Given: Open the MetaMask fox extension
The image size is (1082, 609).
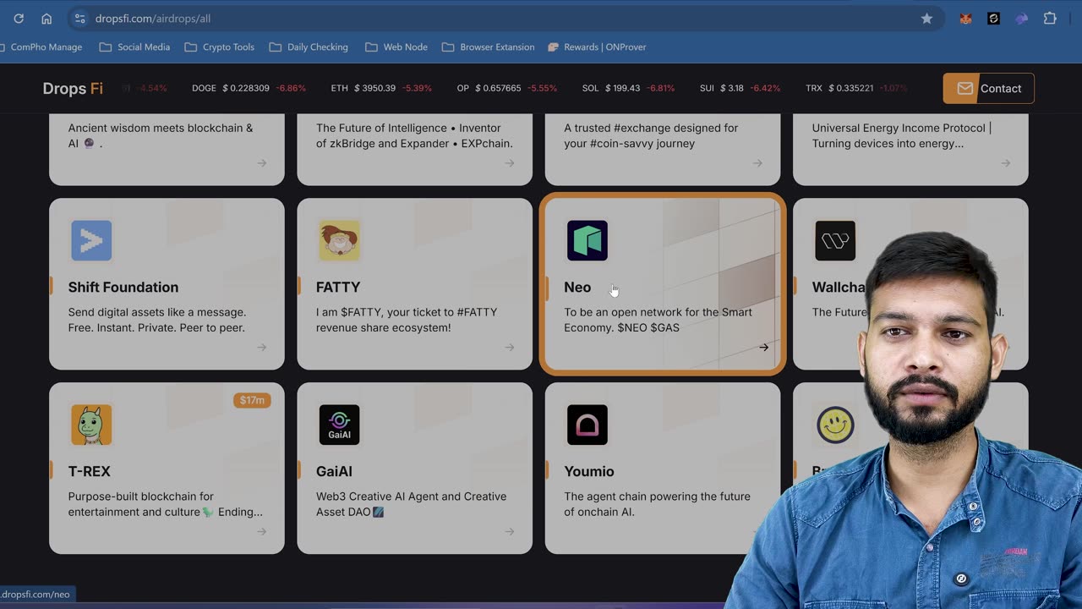Looking at the screenshot, I should [x=965, y=19].
